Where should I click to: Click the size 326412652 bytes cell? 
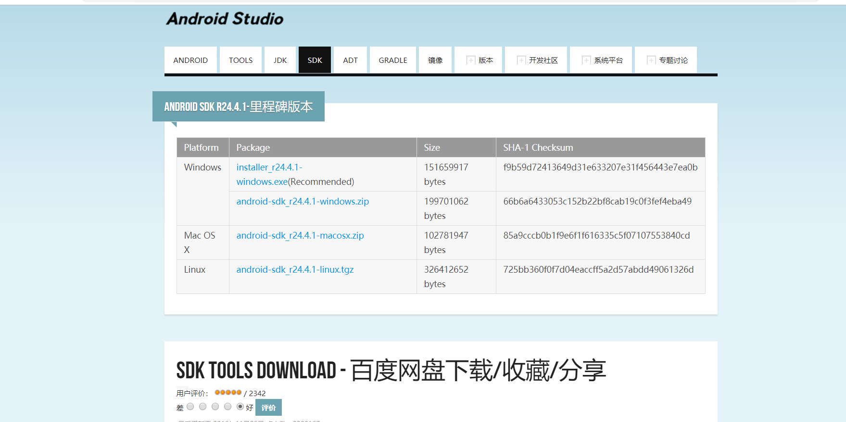(456, 277)
